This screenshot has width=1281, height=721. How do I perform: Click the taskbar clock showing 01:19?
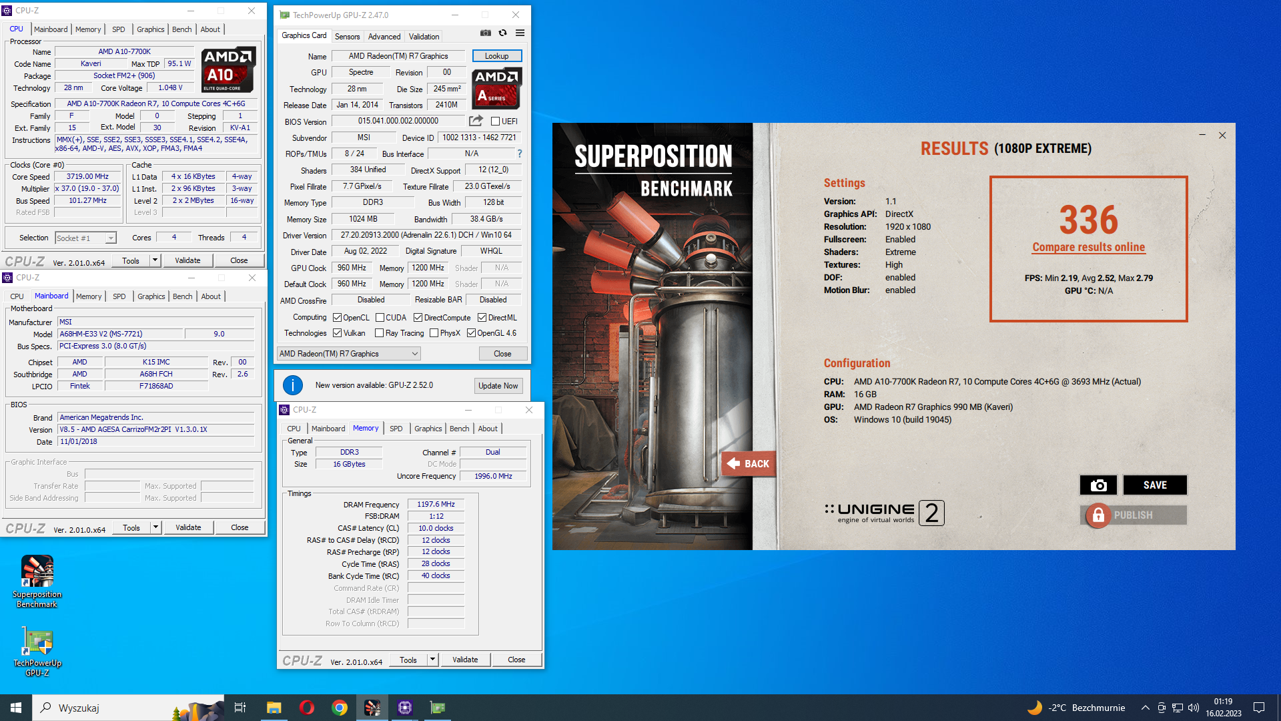tap(1224, 708)
